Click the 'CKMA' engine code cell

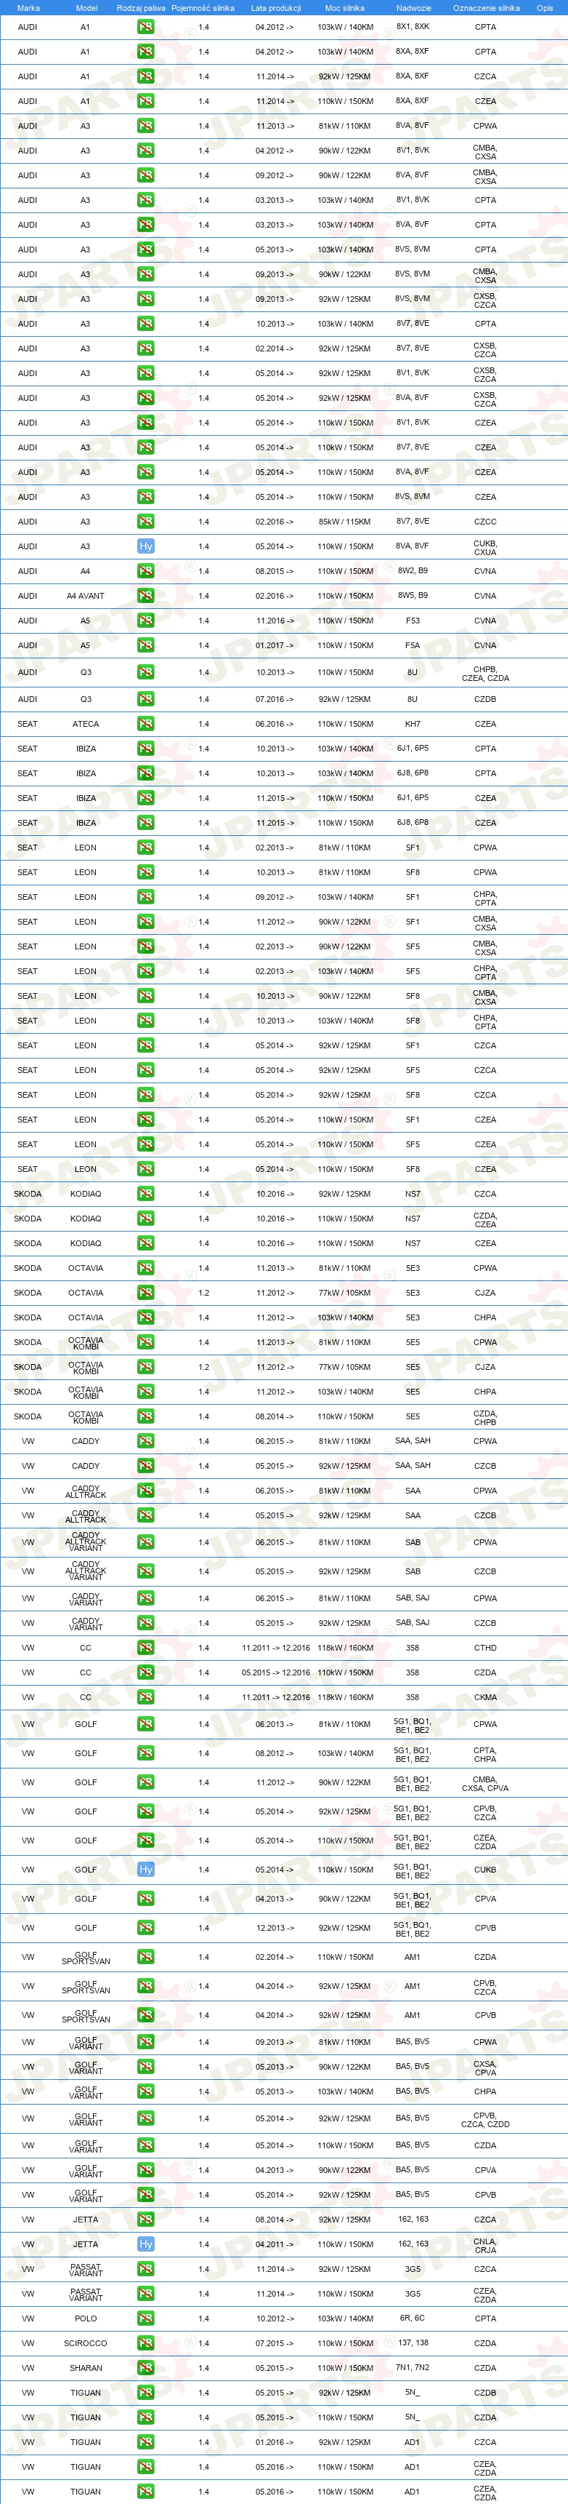coord(485,1697)
